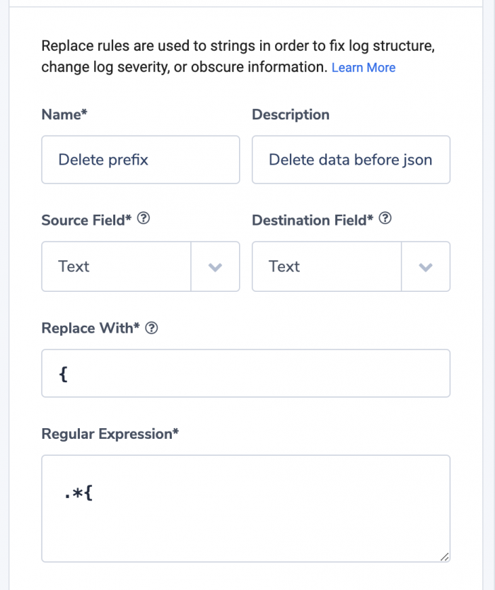Click inside the Regular Expression text area
The width and height of the screenshot is (495, 590).
click(246, 509)
